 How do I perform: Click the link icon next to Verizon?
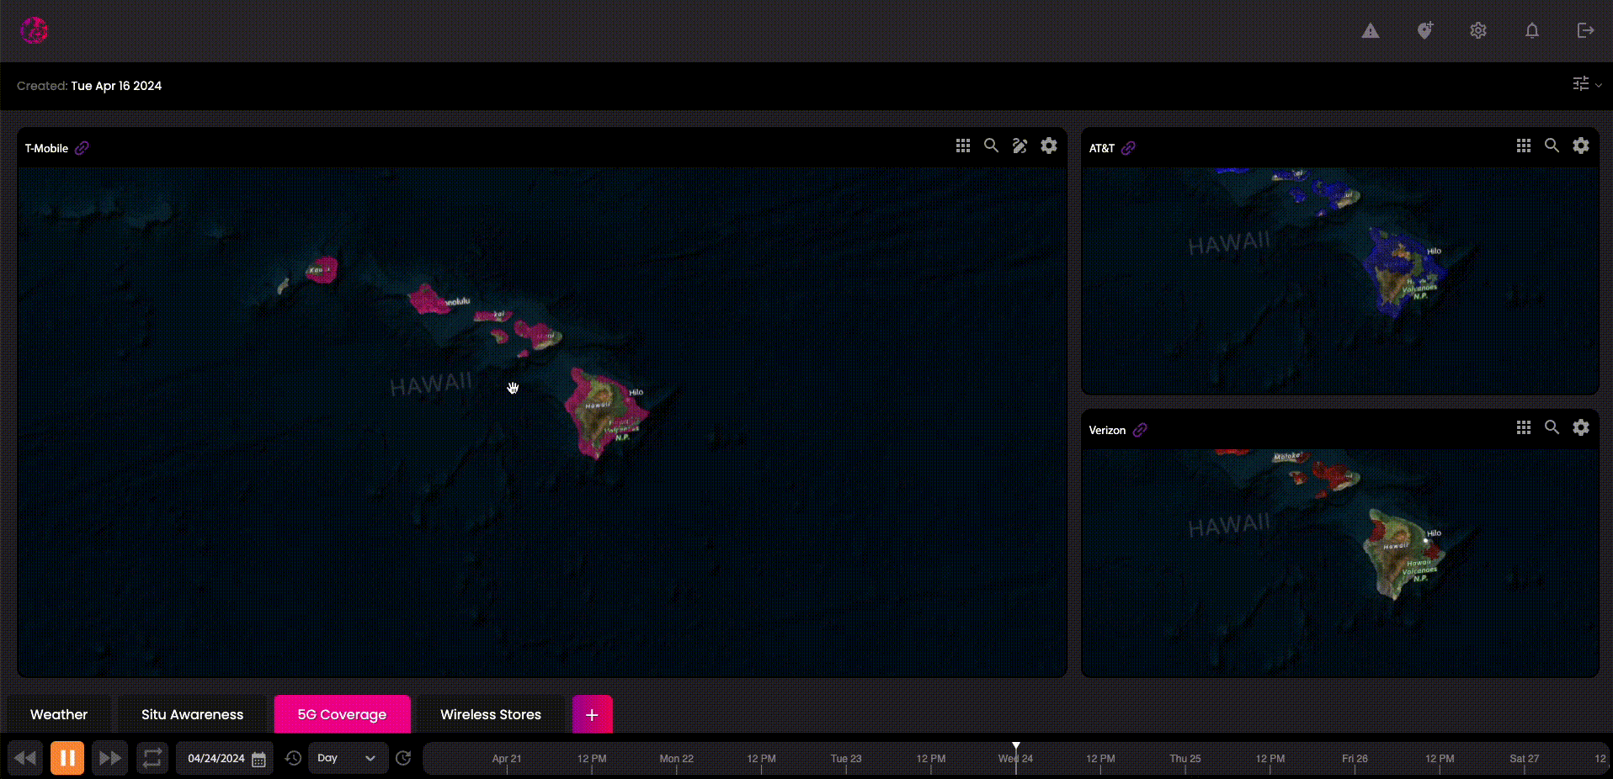pos(1140,430)
